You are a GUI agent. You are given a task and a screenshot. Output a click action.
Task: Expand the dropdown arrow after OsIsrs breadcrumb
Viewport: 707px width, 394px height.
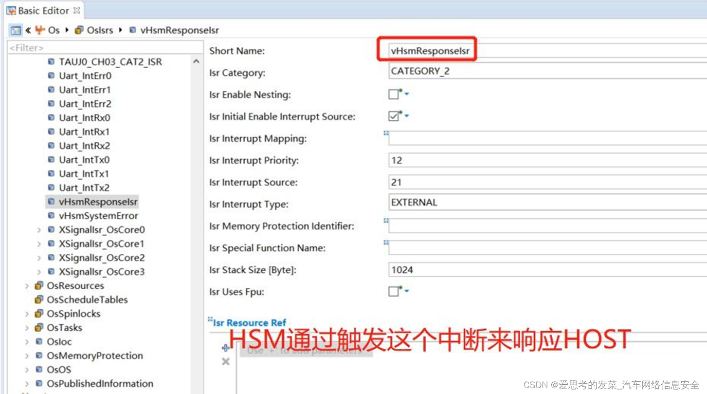point(121,30)
